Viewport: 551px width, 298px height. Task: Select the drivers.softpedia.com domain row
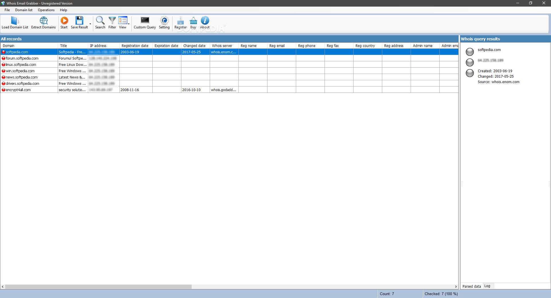click(x=229, y=84)
